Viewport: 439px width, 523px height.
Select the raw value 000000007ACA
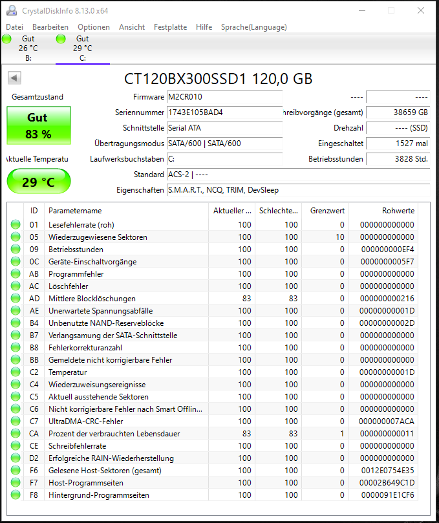click(x=386, y=422)
